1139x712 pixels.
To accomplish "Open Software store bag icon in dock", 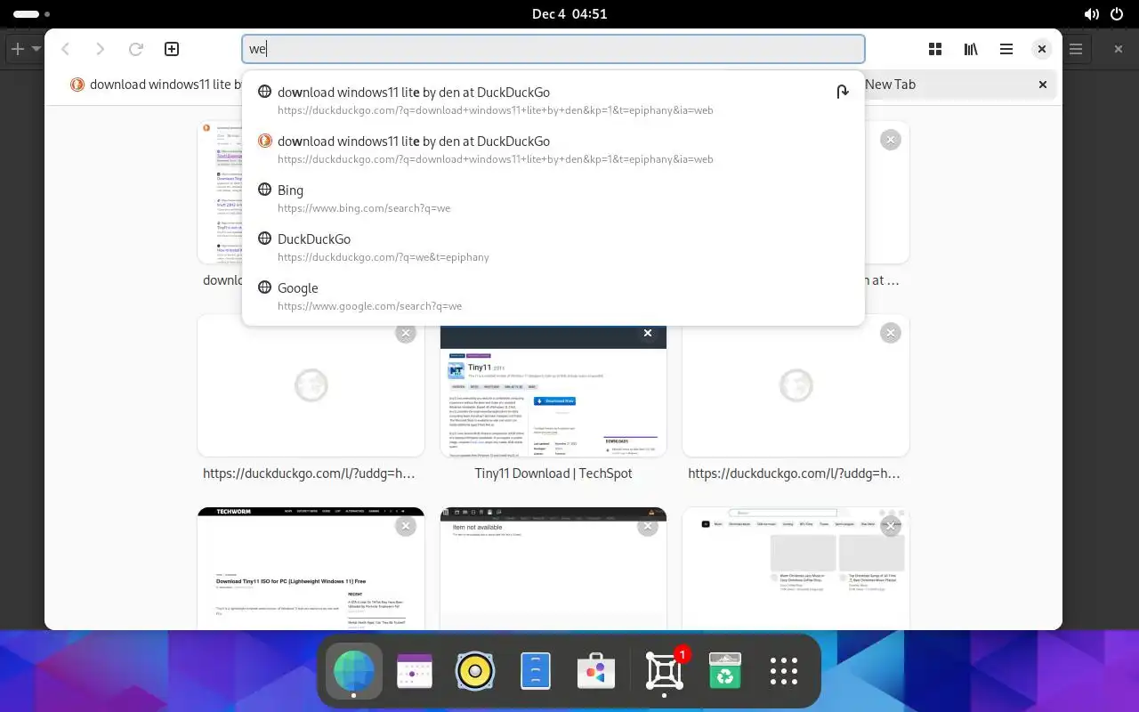I will tap(596, 671).
